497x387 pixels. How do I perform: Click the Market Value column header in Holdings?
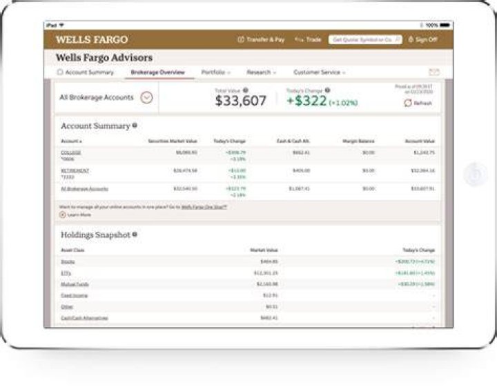pyautogui.click(x=264, y=250)
